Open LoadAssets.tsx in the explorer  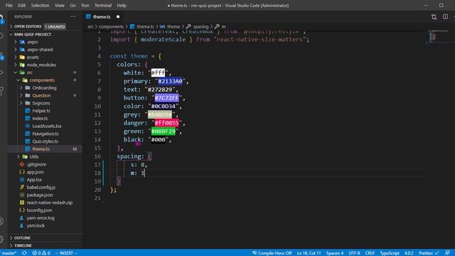(46, 126)
